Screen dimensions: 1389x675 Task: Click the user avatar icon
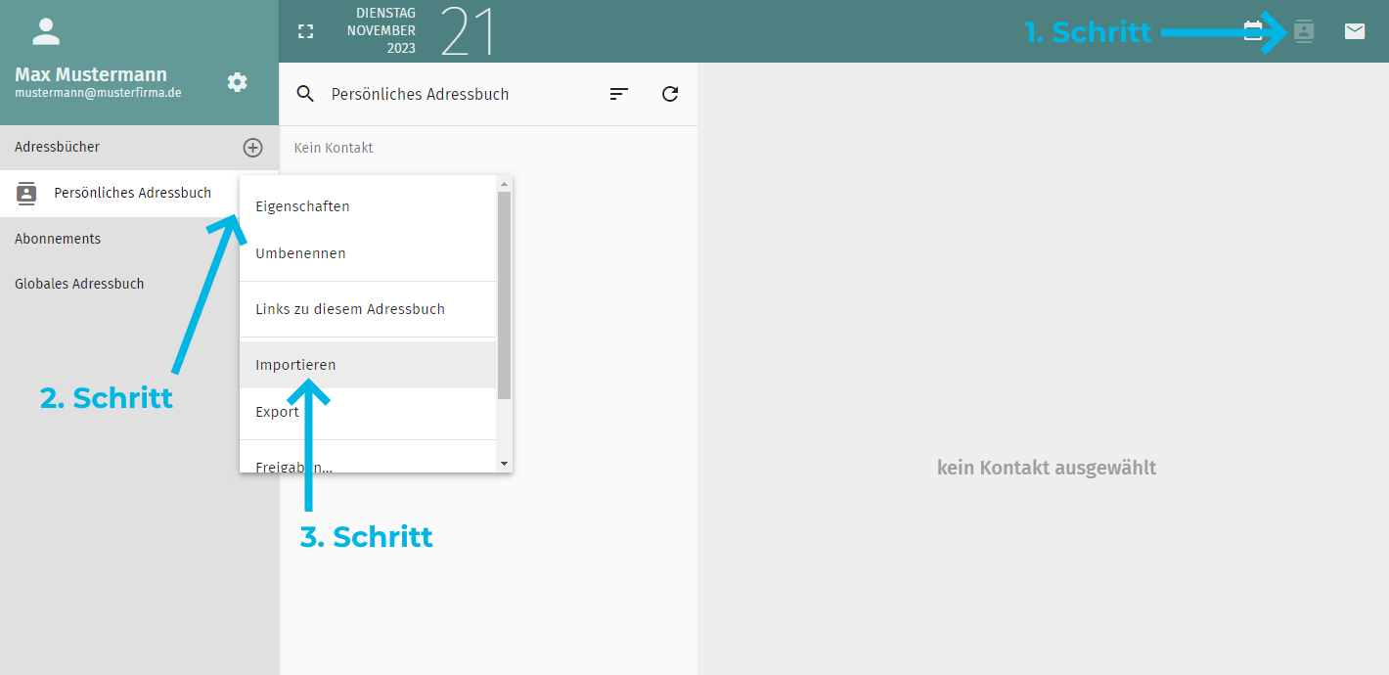[x=46, y=31]
